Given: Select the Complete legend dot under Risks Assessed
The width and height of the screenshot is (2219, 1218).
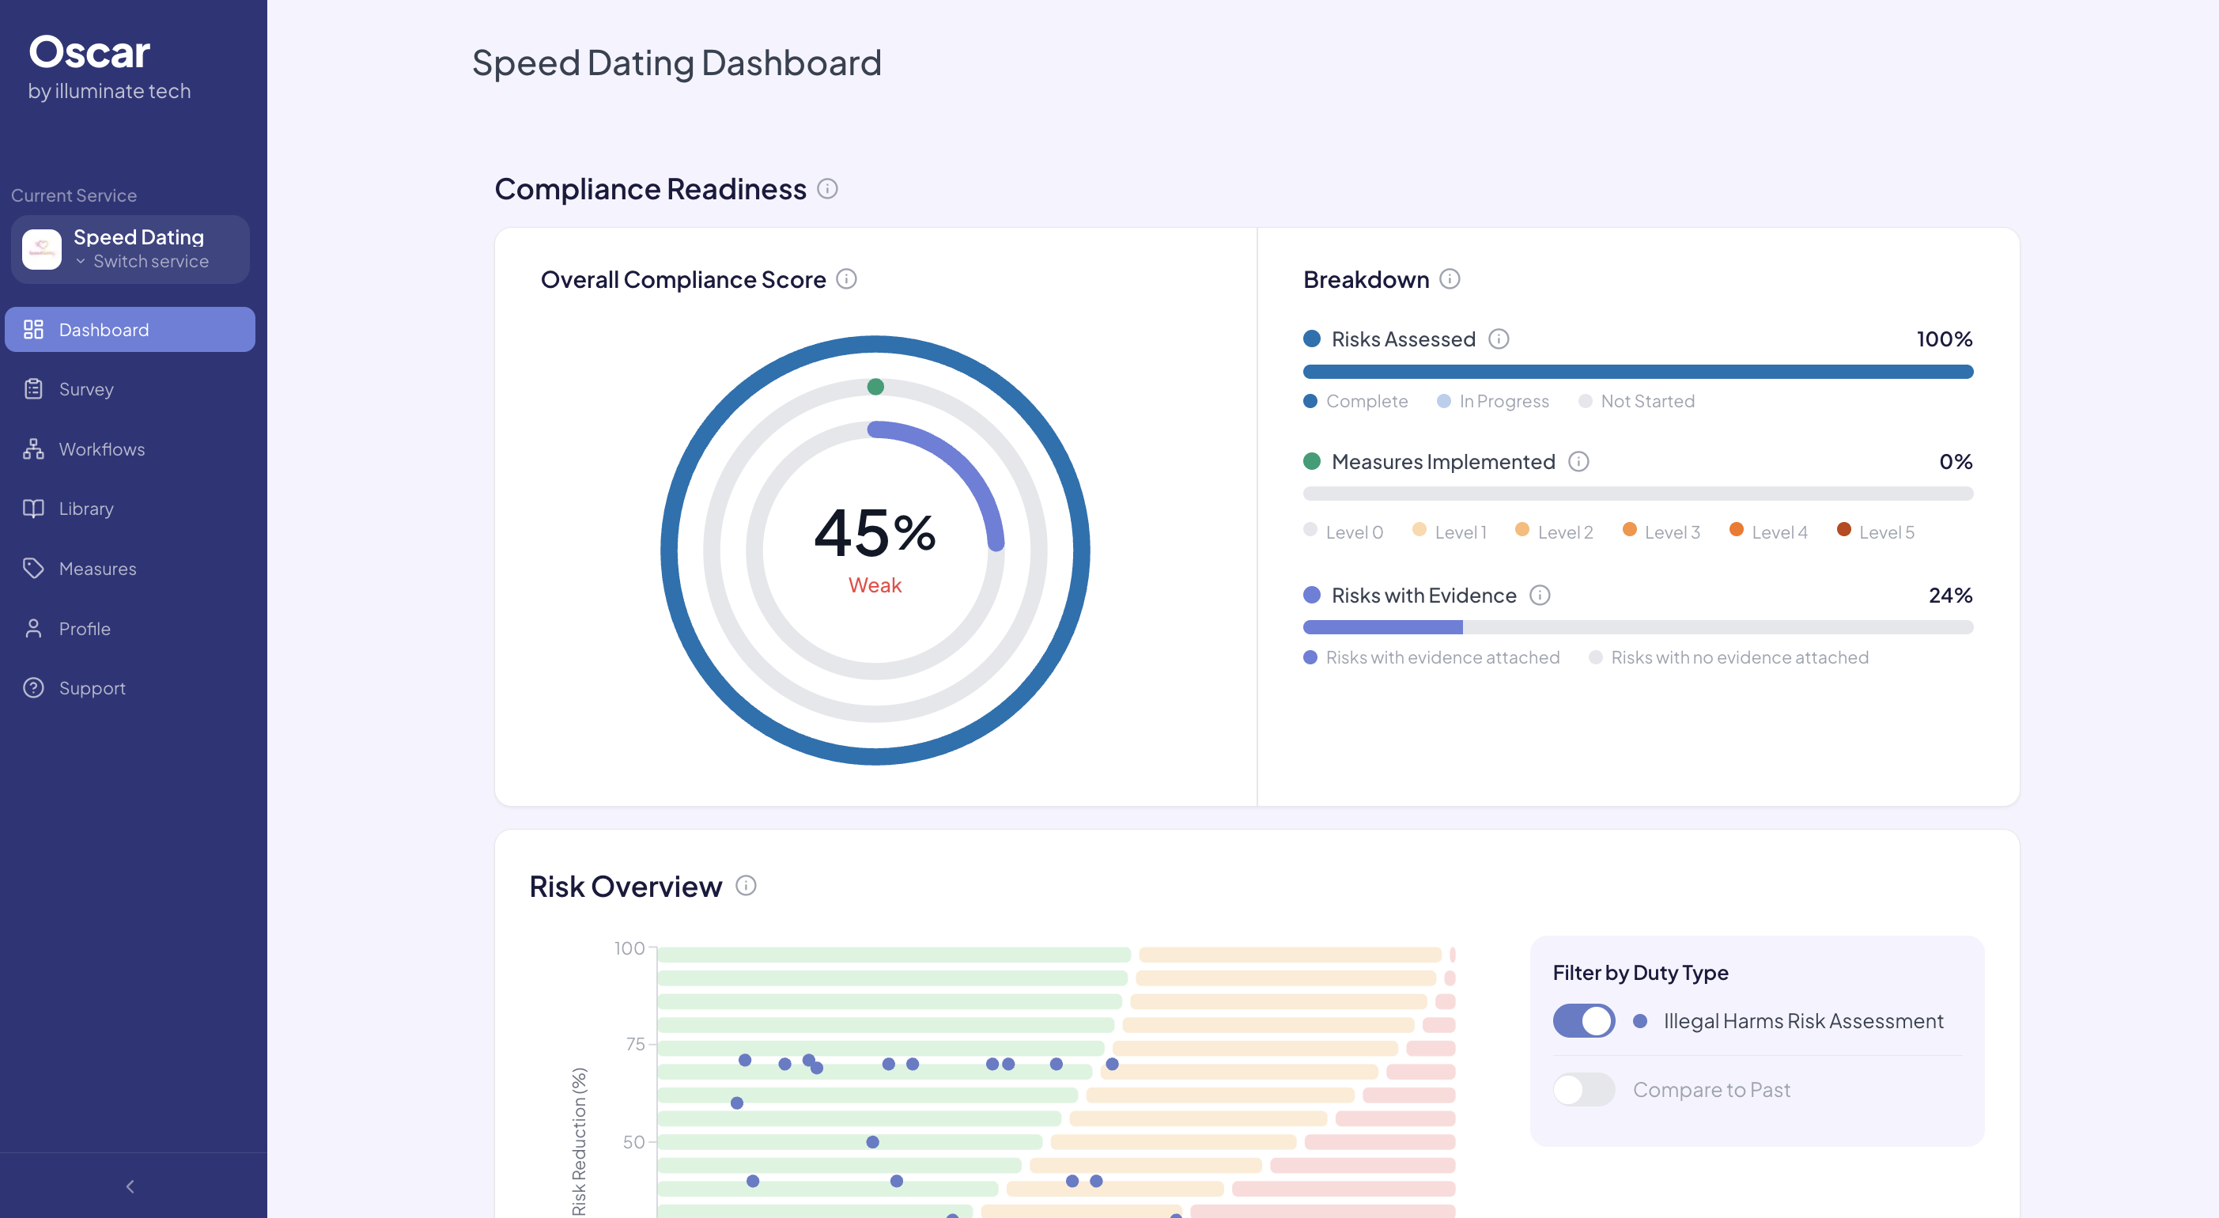Looking at the screenshot, I should coord(1311,400).
